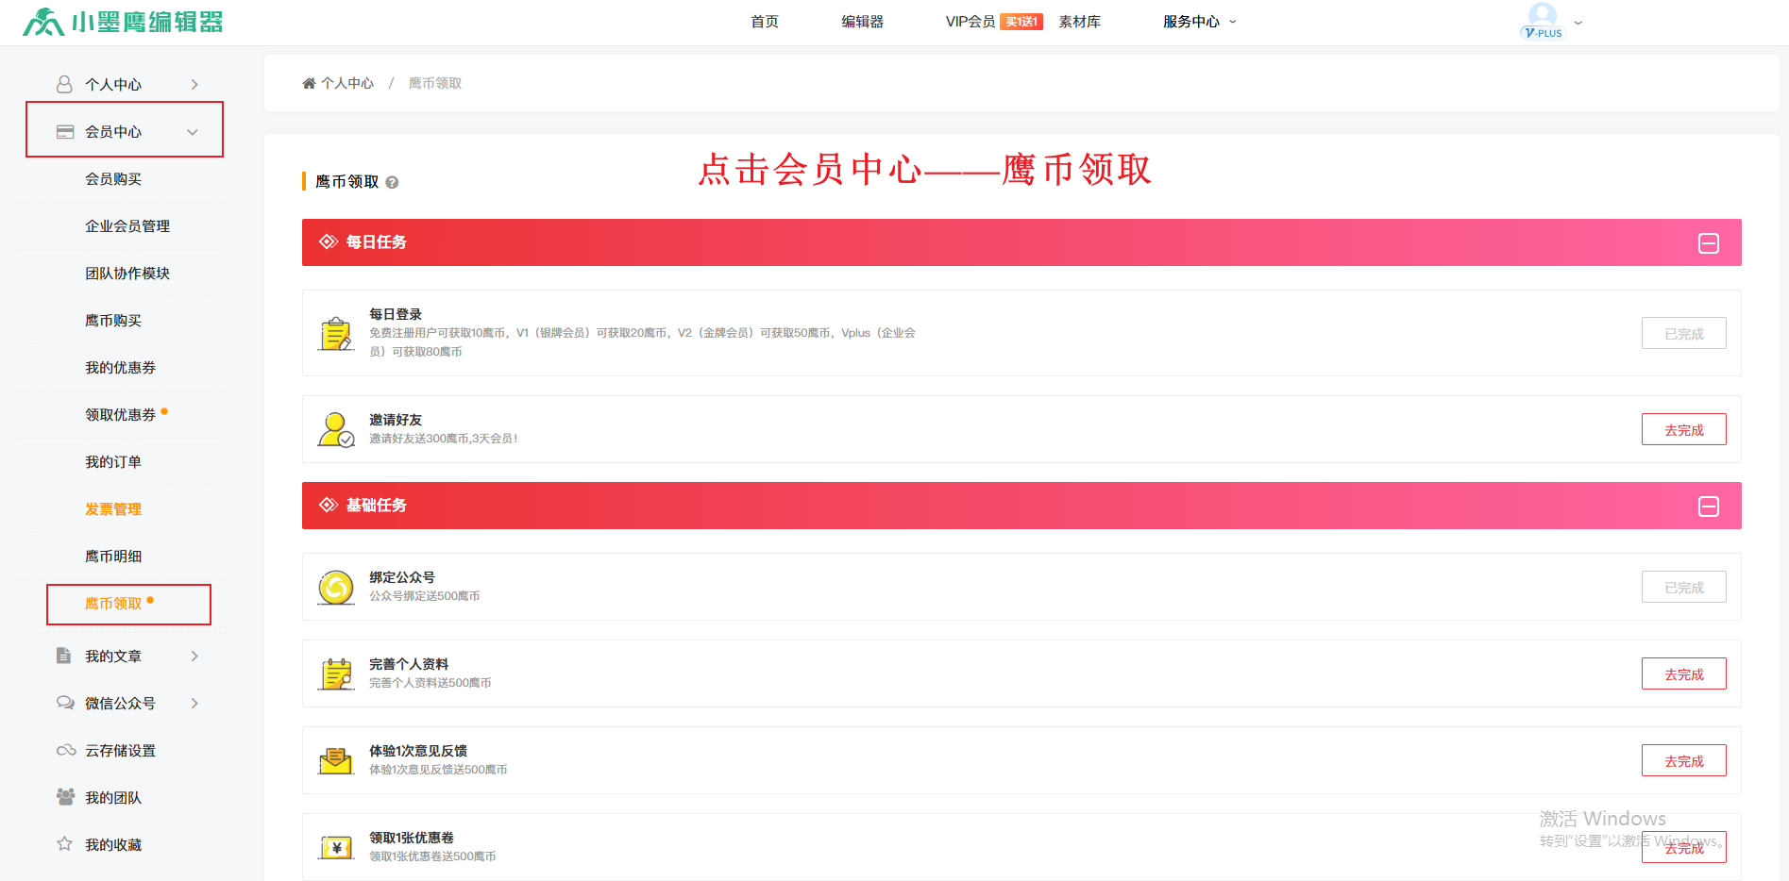Select 会员购买 in sidebar
The width and height of the screenshot is (1789, 881).
(x=113, y=178)
